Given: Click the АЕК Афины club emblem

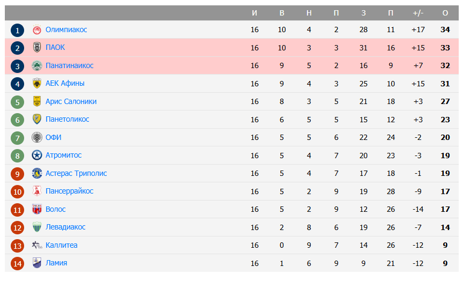Looking at the screenshot, I should [37, 84].
